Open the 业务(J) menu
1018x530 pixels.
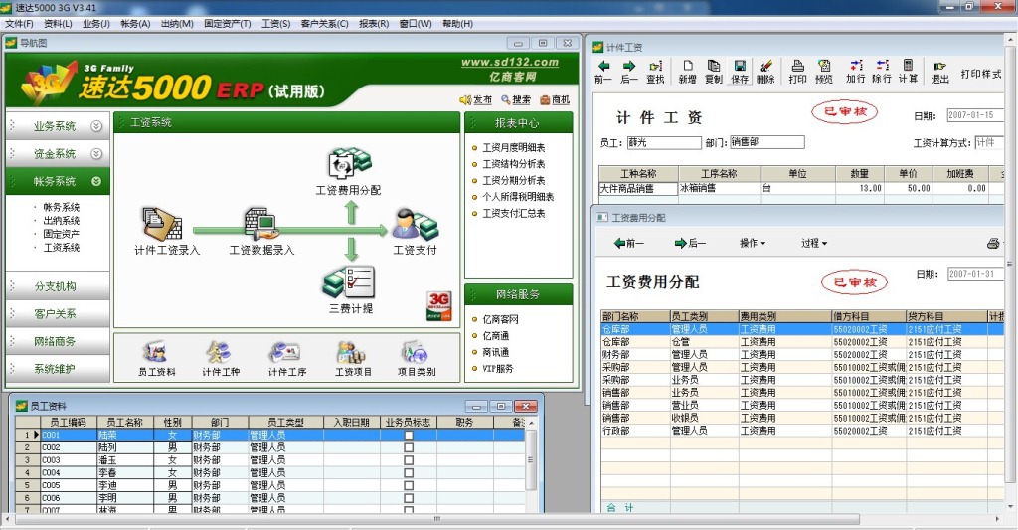[x=96, y=24]
